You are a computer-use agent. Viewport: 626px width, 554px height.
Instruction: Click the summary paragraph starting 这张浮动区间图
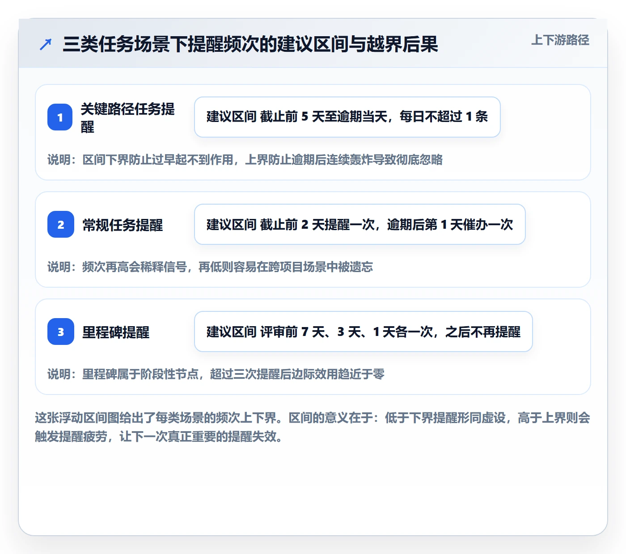point(313,427)
